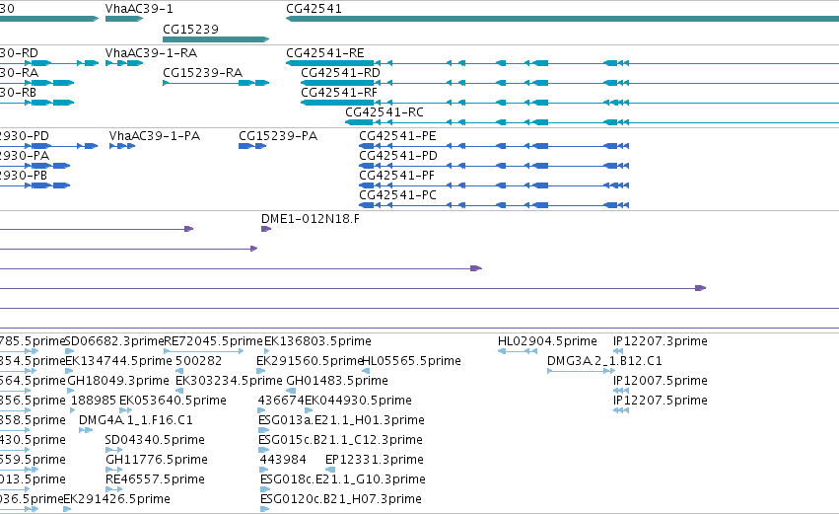Screen dimensions: 839x514
Task: Select the HL05565.5prime EST label
Action: pos(411,361)
